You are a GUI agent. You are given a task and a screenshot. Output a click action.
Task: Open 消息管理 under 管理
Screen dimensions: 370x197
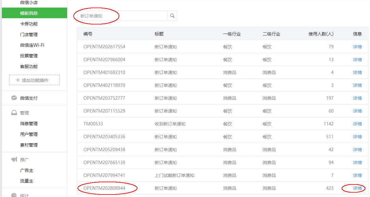pos(29,124)
